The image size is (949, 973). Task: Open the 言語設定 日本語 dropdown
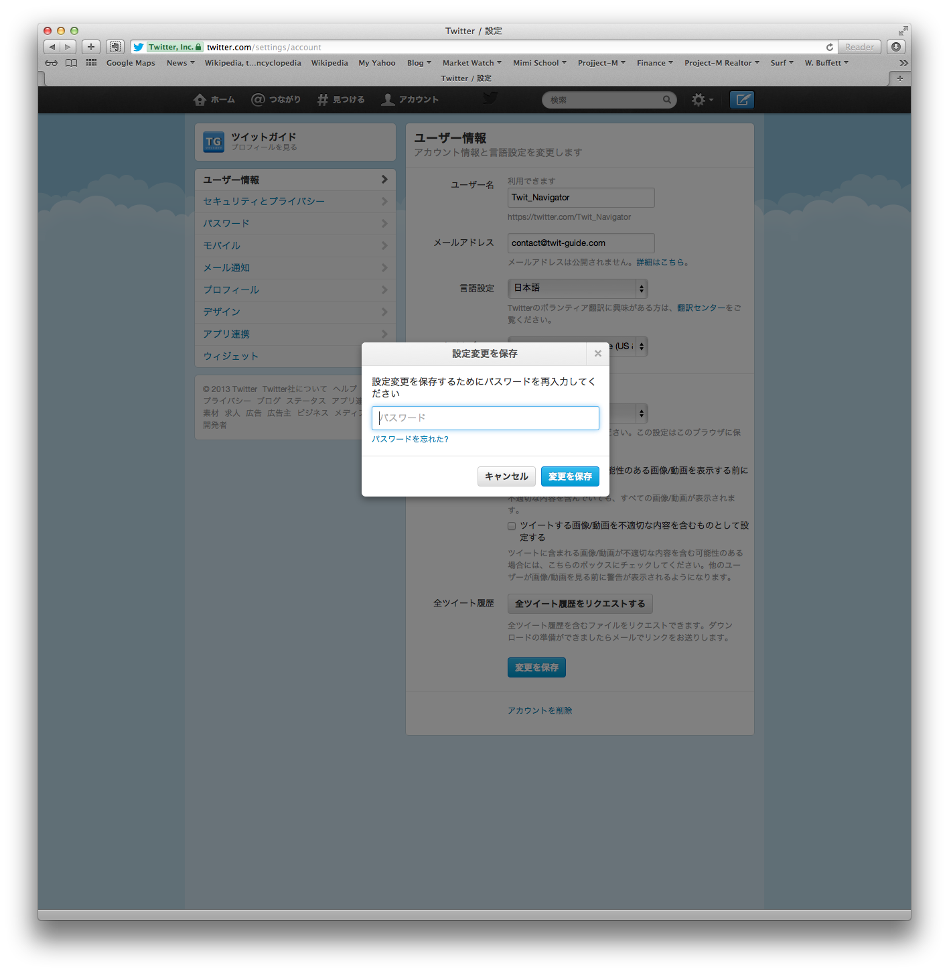[578, 288]
